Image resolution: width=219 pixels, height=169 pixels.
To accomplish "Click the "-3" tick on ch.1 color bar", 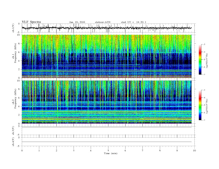I will click(x=204, y=44).
